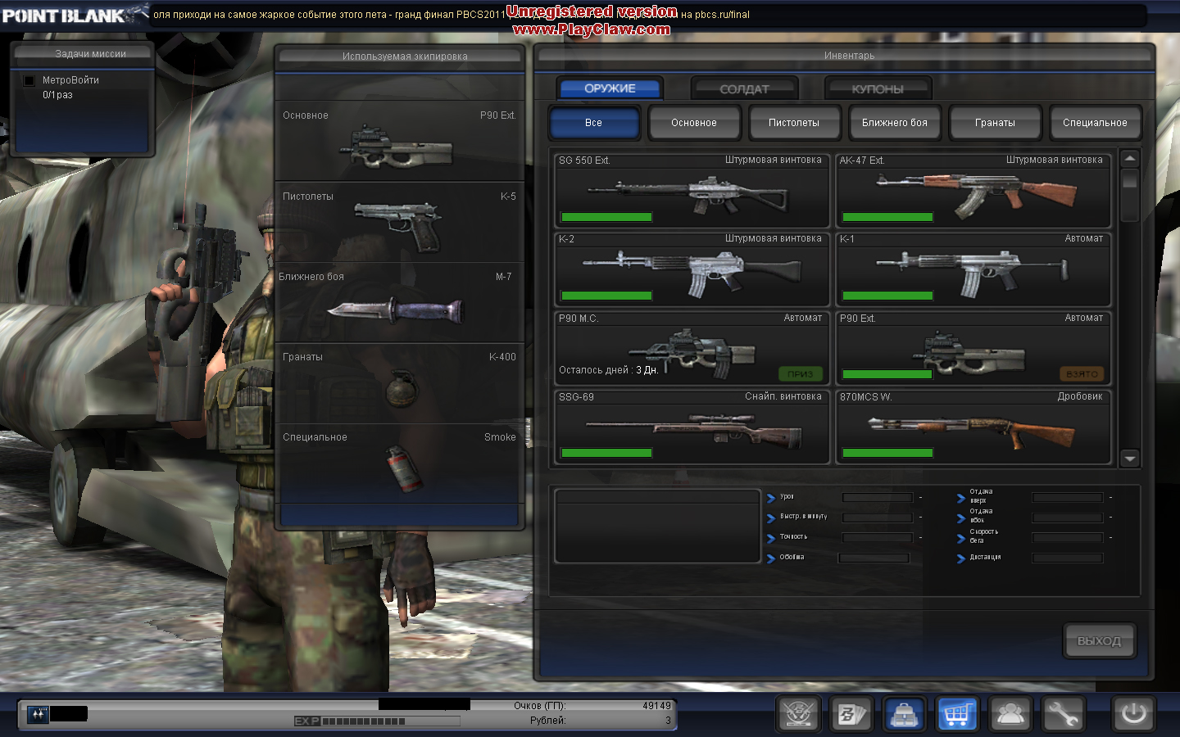Switch to the КУПОНЫ tab
Screen dimensions: 1180x737
tap(878, 88)
